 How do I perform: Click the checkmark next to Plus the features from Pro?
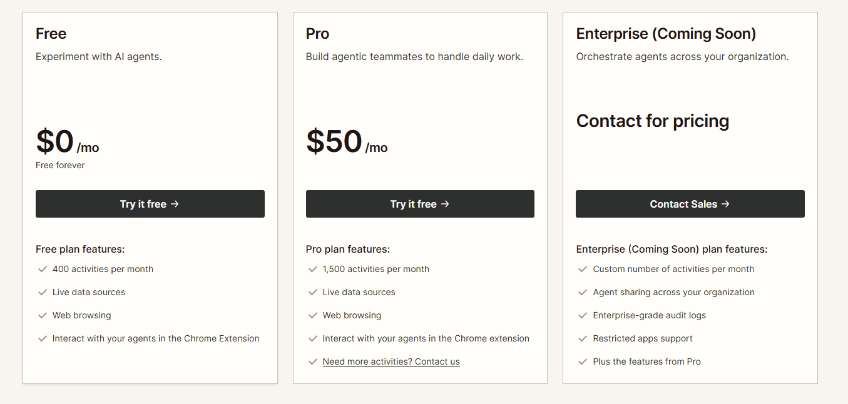click(x=583, y=361)
